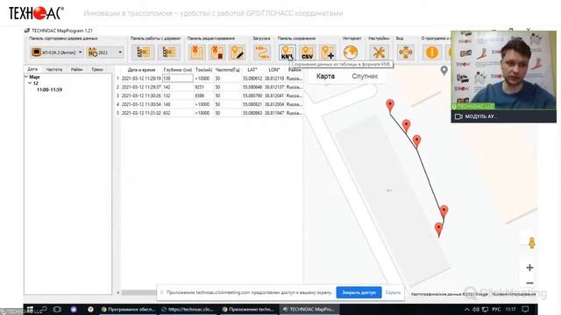561x315 pixels.
Task: Click the first editing panel map icon
Action: point(196,52)
